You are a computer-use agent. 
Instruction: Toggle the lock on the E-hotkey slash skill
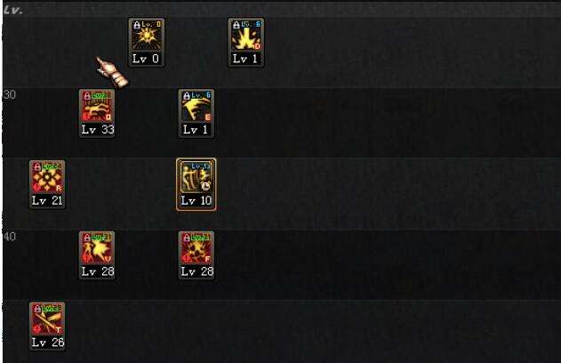(187, 96)
